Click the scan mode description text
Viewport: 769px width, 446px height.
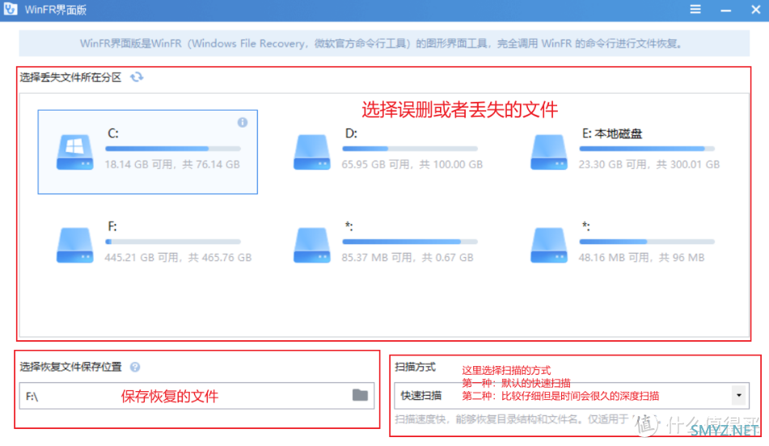[x=512, y=419]
